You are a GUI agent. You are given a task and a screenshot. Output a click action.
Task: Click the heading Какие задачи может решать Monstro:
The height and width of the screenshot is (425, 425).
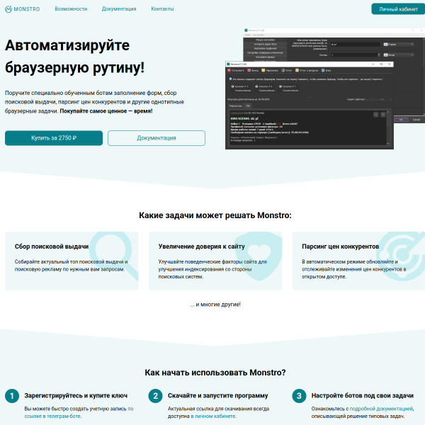(215, 215)
